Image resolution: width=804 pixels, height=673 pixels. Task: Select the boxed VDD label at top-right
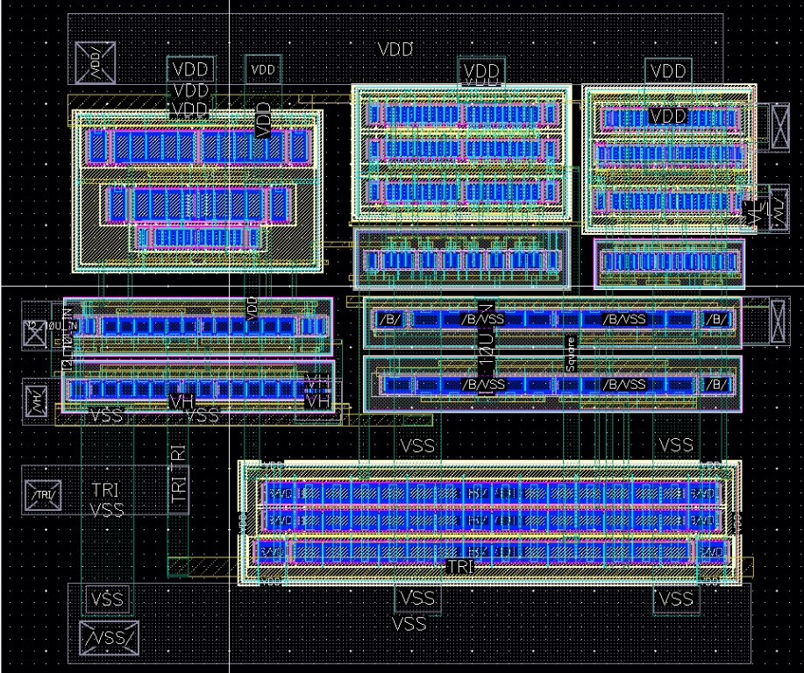669,70
